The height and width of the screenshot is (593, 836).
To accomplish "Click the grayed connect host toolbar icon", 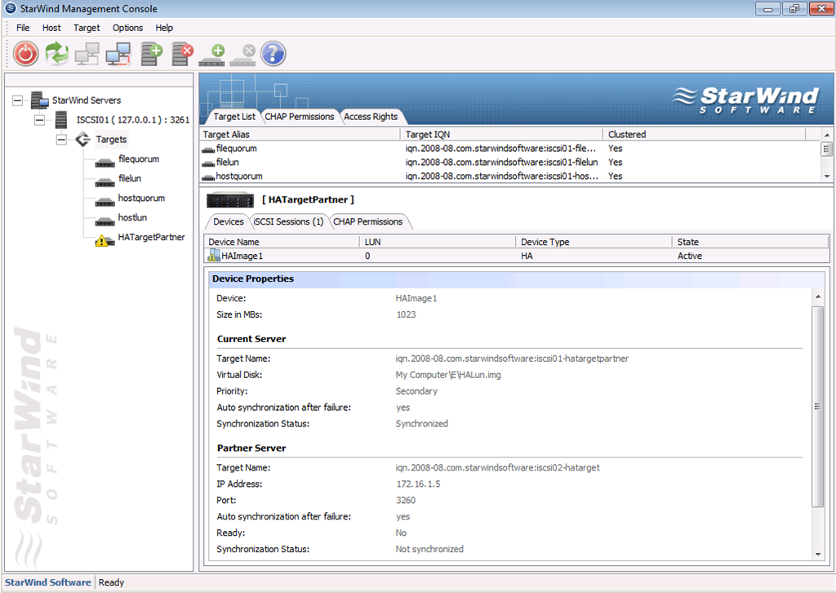I will pos(87,54).
